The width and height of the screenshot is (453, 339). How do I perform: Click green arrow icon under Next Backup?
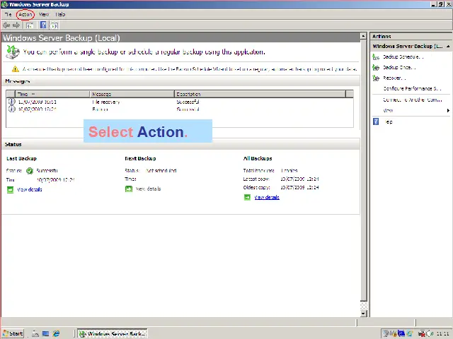[x=129, y=189]
